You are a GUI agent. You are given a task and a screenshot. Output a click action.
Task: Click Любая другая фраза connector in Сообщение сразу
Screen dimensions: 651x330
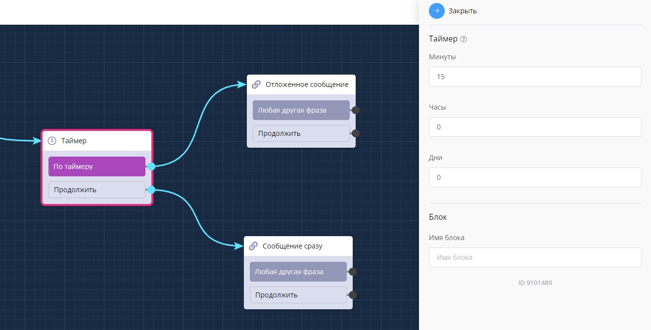352,272
